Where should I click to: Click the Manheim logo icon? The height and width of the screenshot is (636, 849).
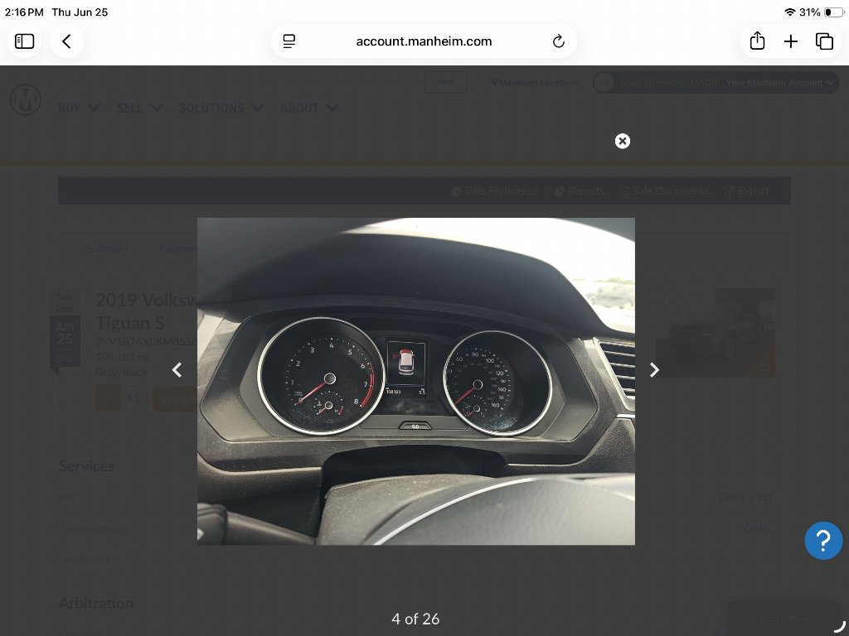click(x=26, y=99)
